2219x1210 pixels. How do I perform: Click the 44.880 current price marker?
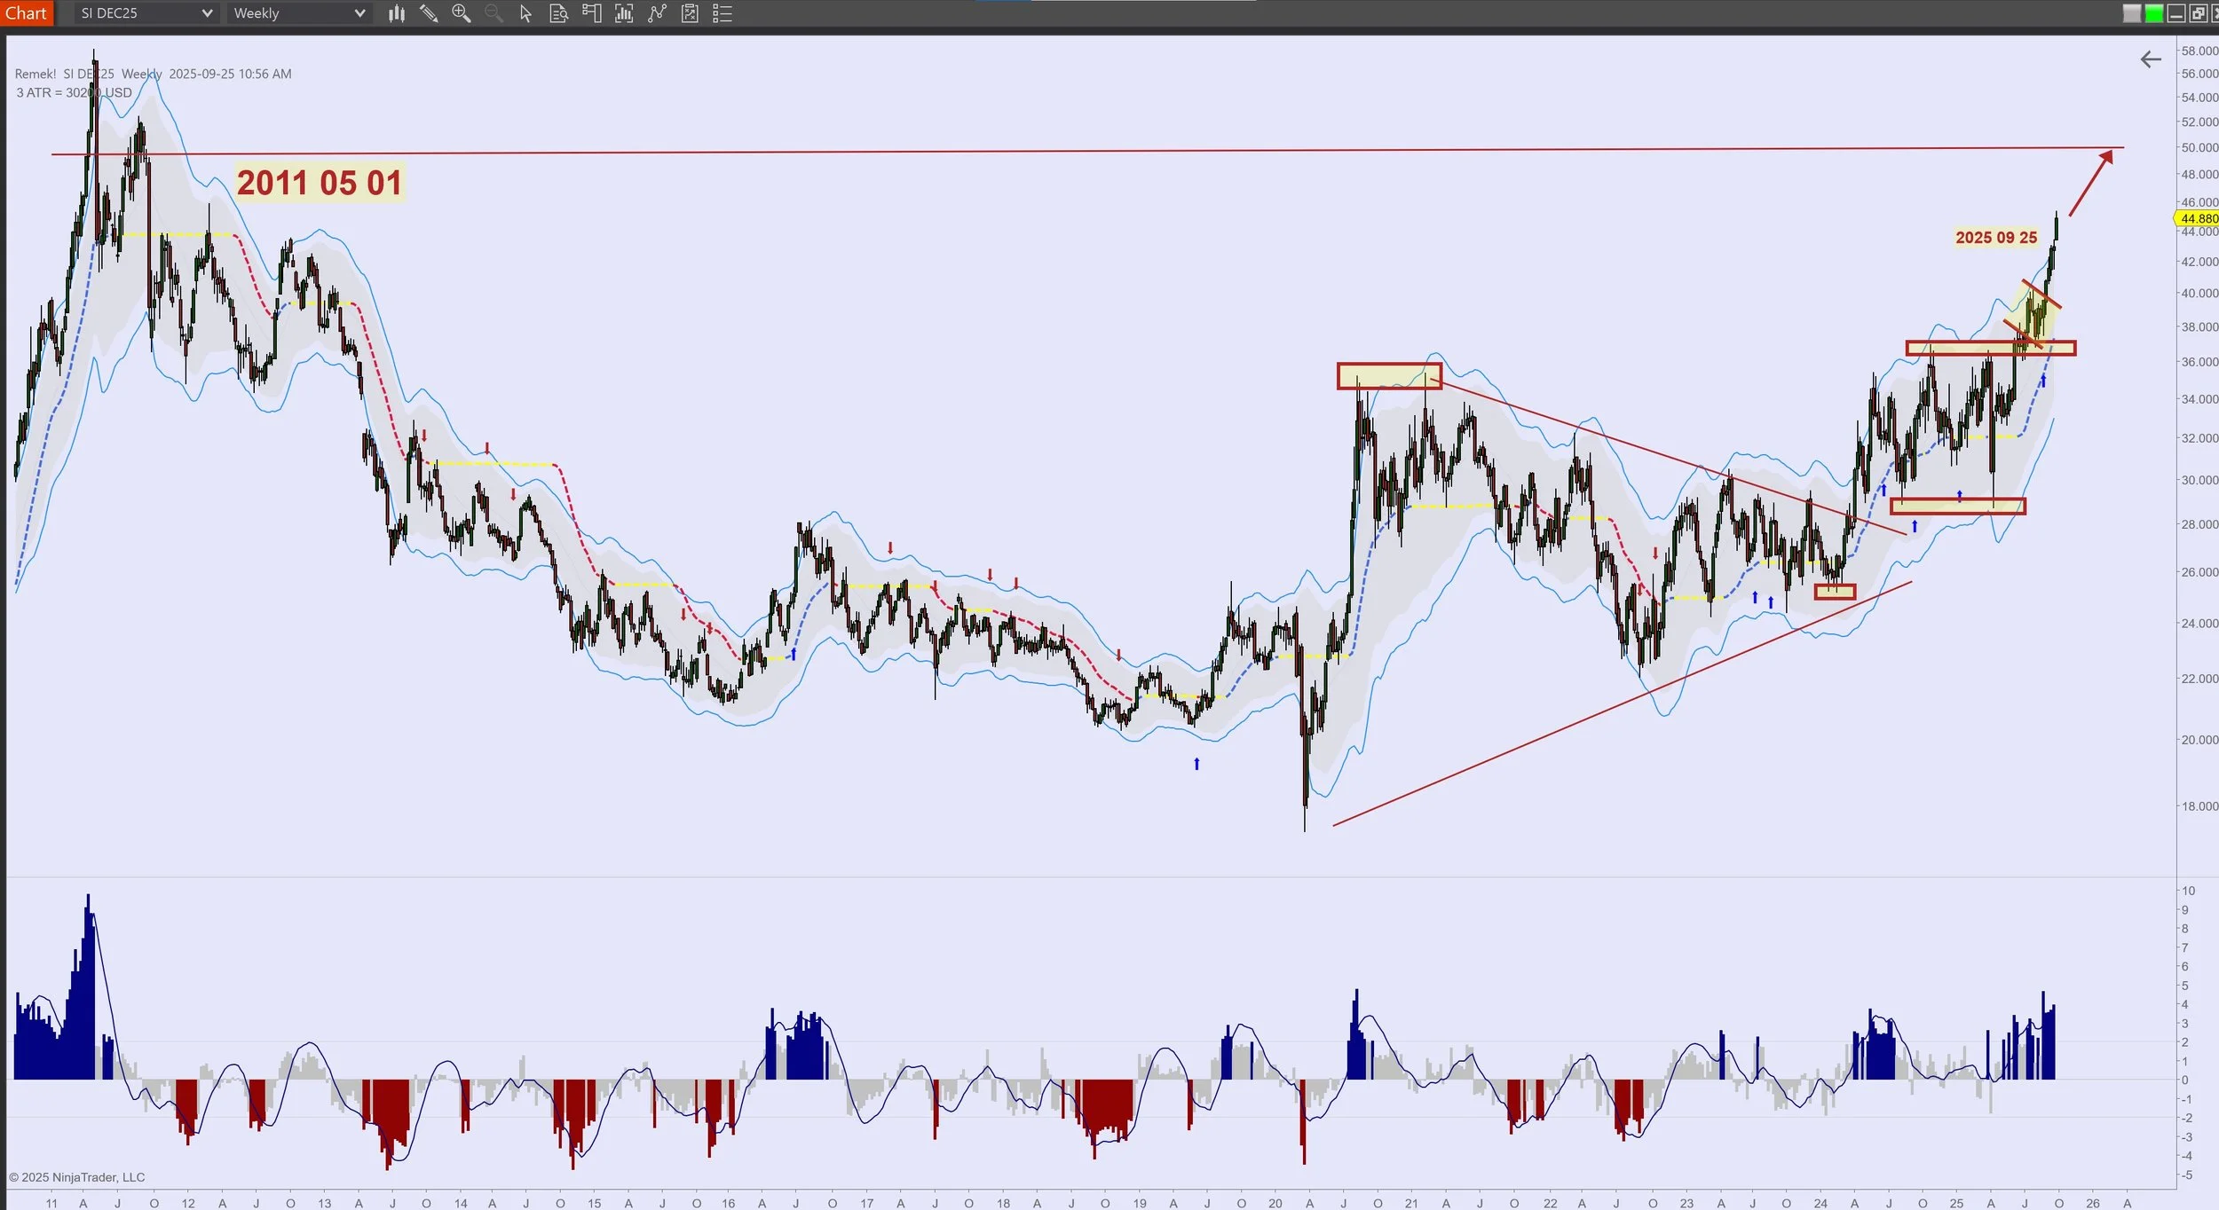tap(2198, 218)
